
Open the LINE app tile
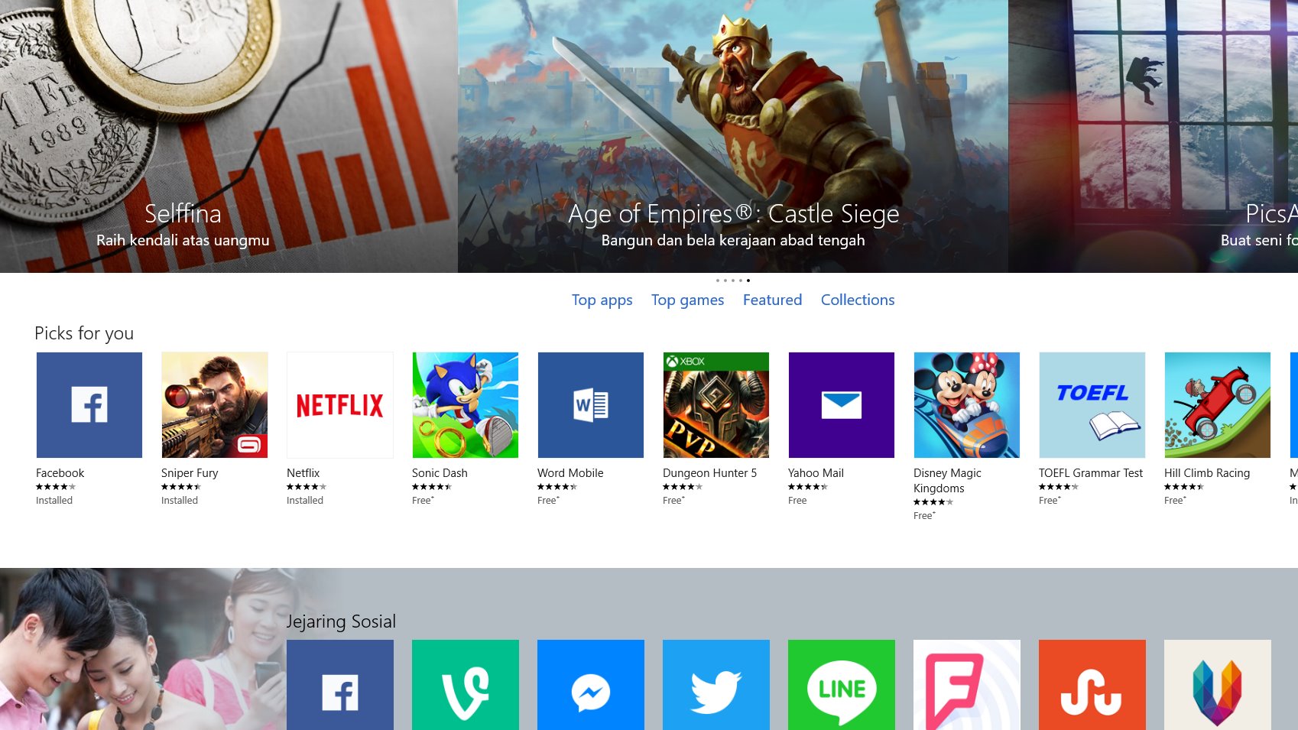(x=842, y=685)
